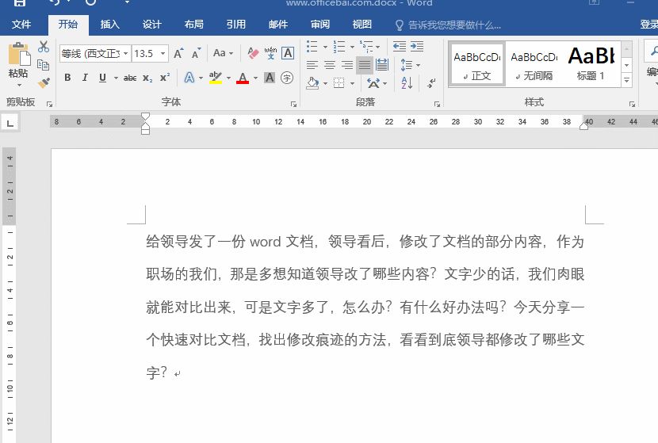Click the multilevel list icon
The height and width of the screenshot is (443, 658).
tap(366, 46)
